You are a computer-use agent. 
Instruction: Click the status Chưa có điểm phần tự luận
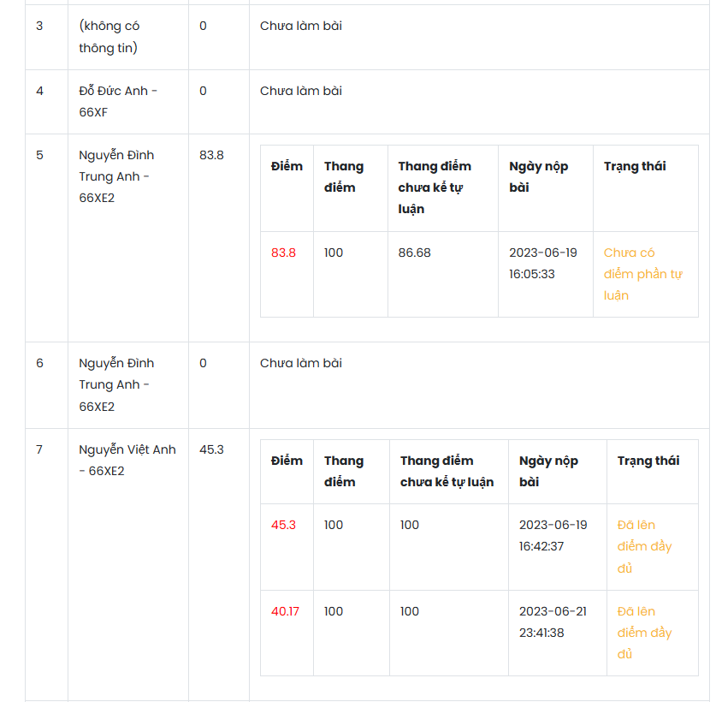click(643, 274)
